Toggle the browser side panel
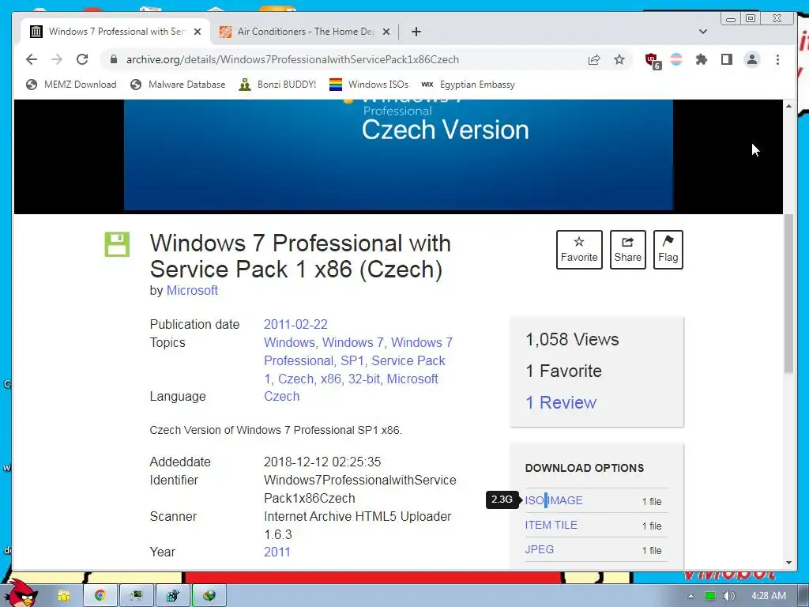809x607 pixels. 727,59
